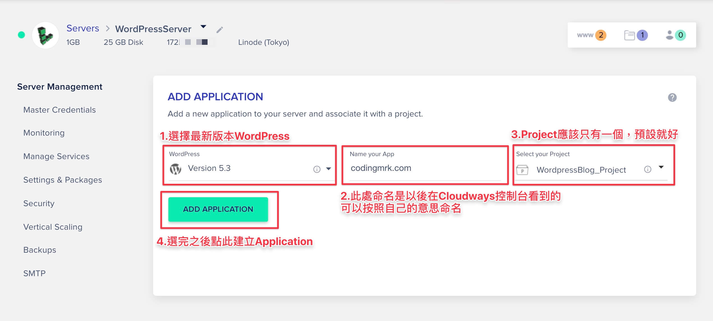Image resolution: width=713 pixels, height=321 pixels.
Task: Open the WordPress version dropdown
Action: pyautogui.click(x=328, y=169)
